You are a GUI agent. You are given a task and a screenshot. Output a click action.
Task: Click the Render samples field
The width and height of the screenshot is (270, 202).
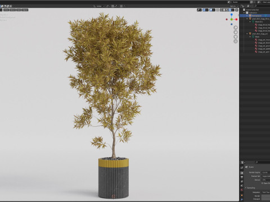(265, 196)
